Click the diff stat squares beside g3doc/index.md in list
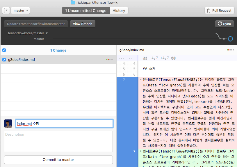The height and width of the screenshot is (167, 237). (110, 60)
